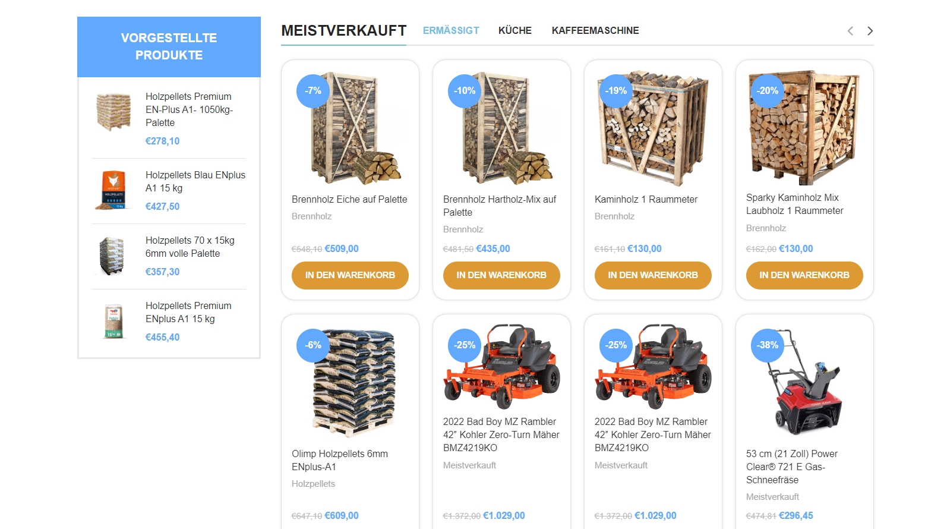Click the -7% discount badge
The height and width of the screenshot is (529, 947).
click(x=313, y=91)
